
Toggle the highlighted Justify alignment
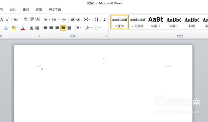[63, 28]
